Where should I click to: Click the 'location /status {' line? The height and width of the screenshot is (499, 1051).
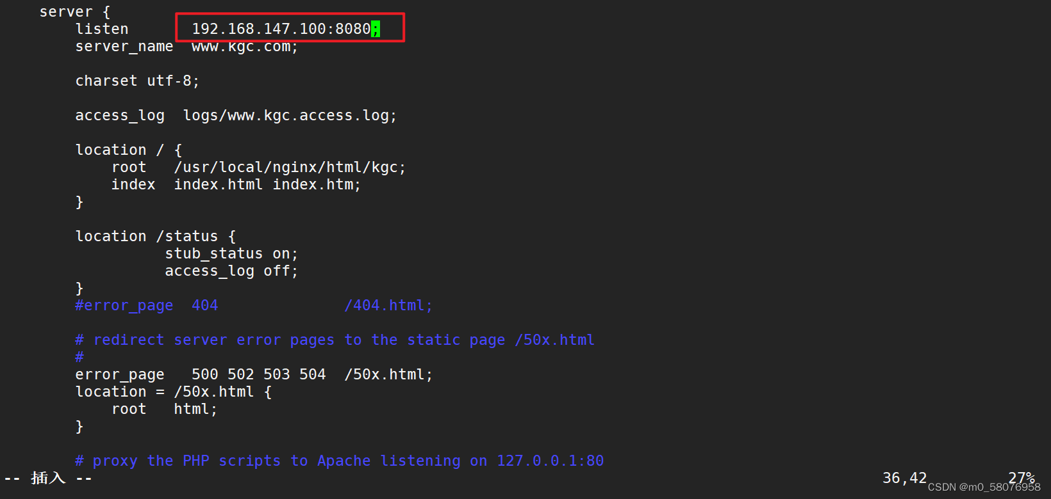pos(156,237)
